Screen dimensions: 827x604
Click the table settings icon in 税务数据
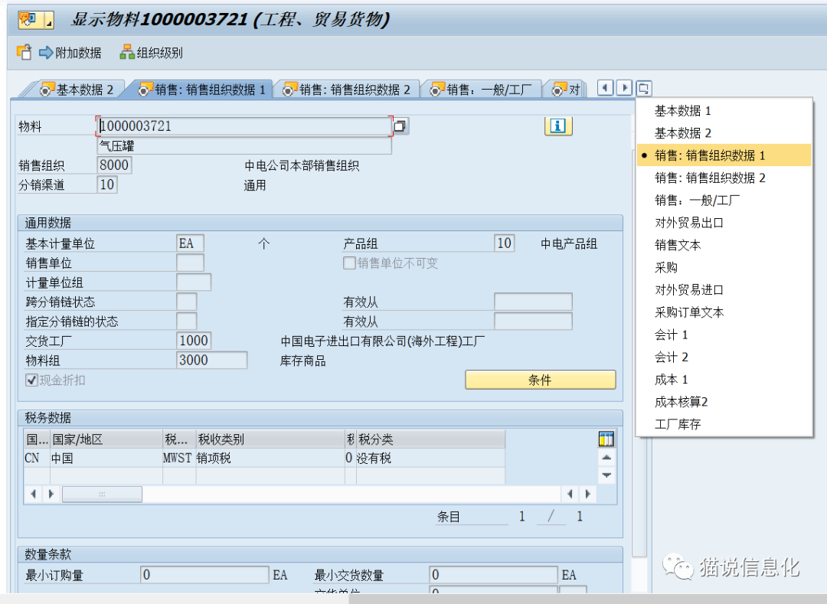click(606, 439)
